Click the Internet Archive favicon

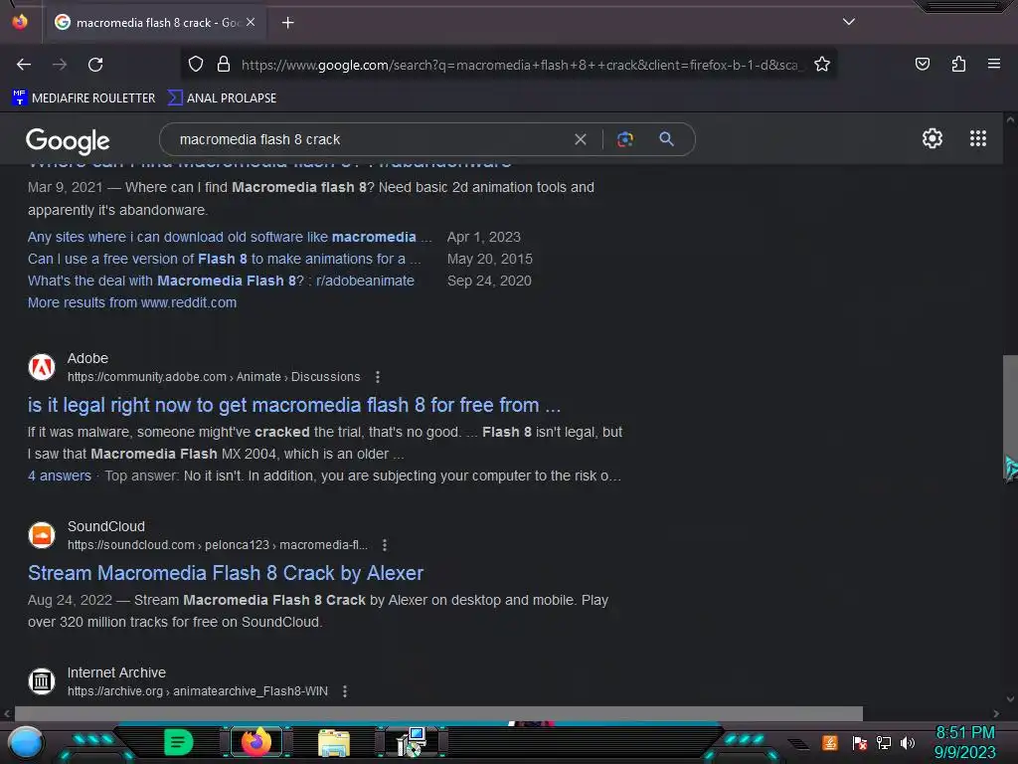[x=42, y=681]
